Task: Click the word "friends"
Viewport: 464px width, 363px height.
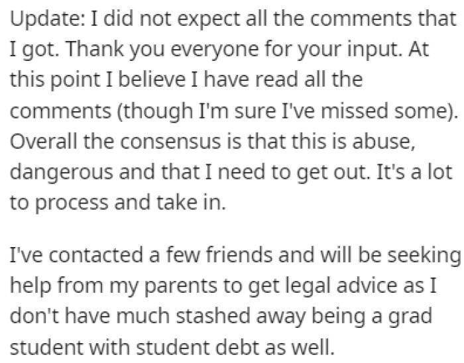Action: (239, 256)
